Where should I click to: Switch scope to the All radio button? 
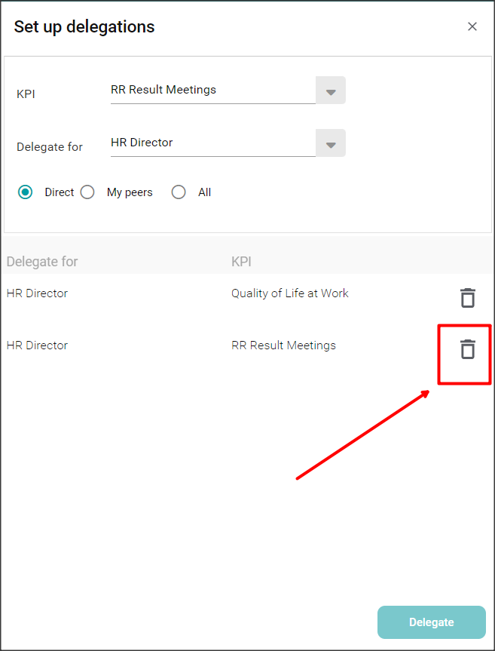(x=179, y=192)
